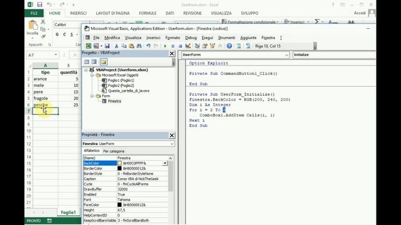Image resolution: width=401 pixels, height=225 pixels.
Task: Click the ForeColor black swatch
Action: point(120,205)
